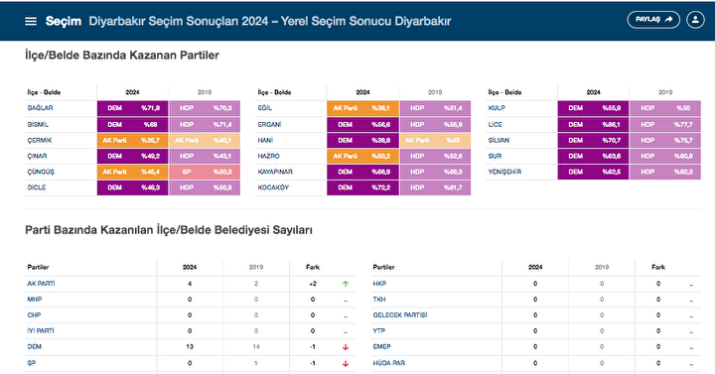Open the ÇÜNGÜŞ district link
The image size is (715, 374).
(x=41, y=172)
